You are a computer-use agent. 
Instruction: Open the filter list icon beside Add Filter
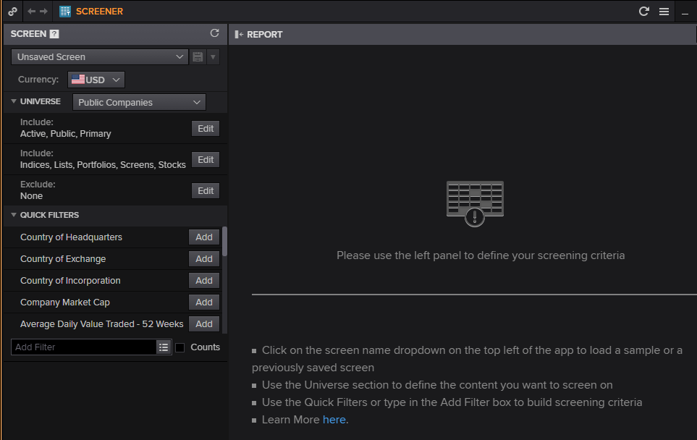click(164, 347)
